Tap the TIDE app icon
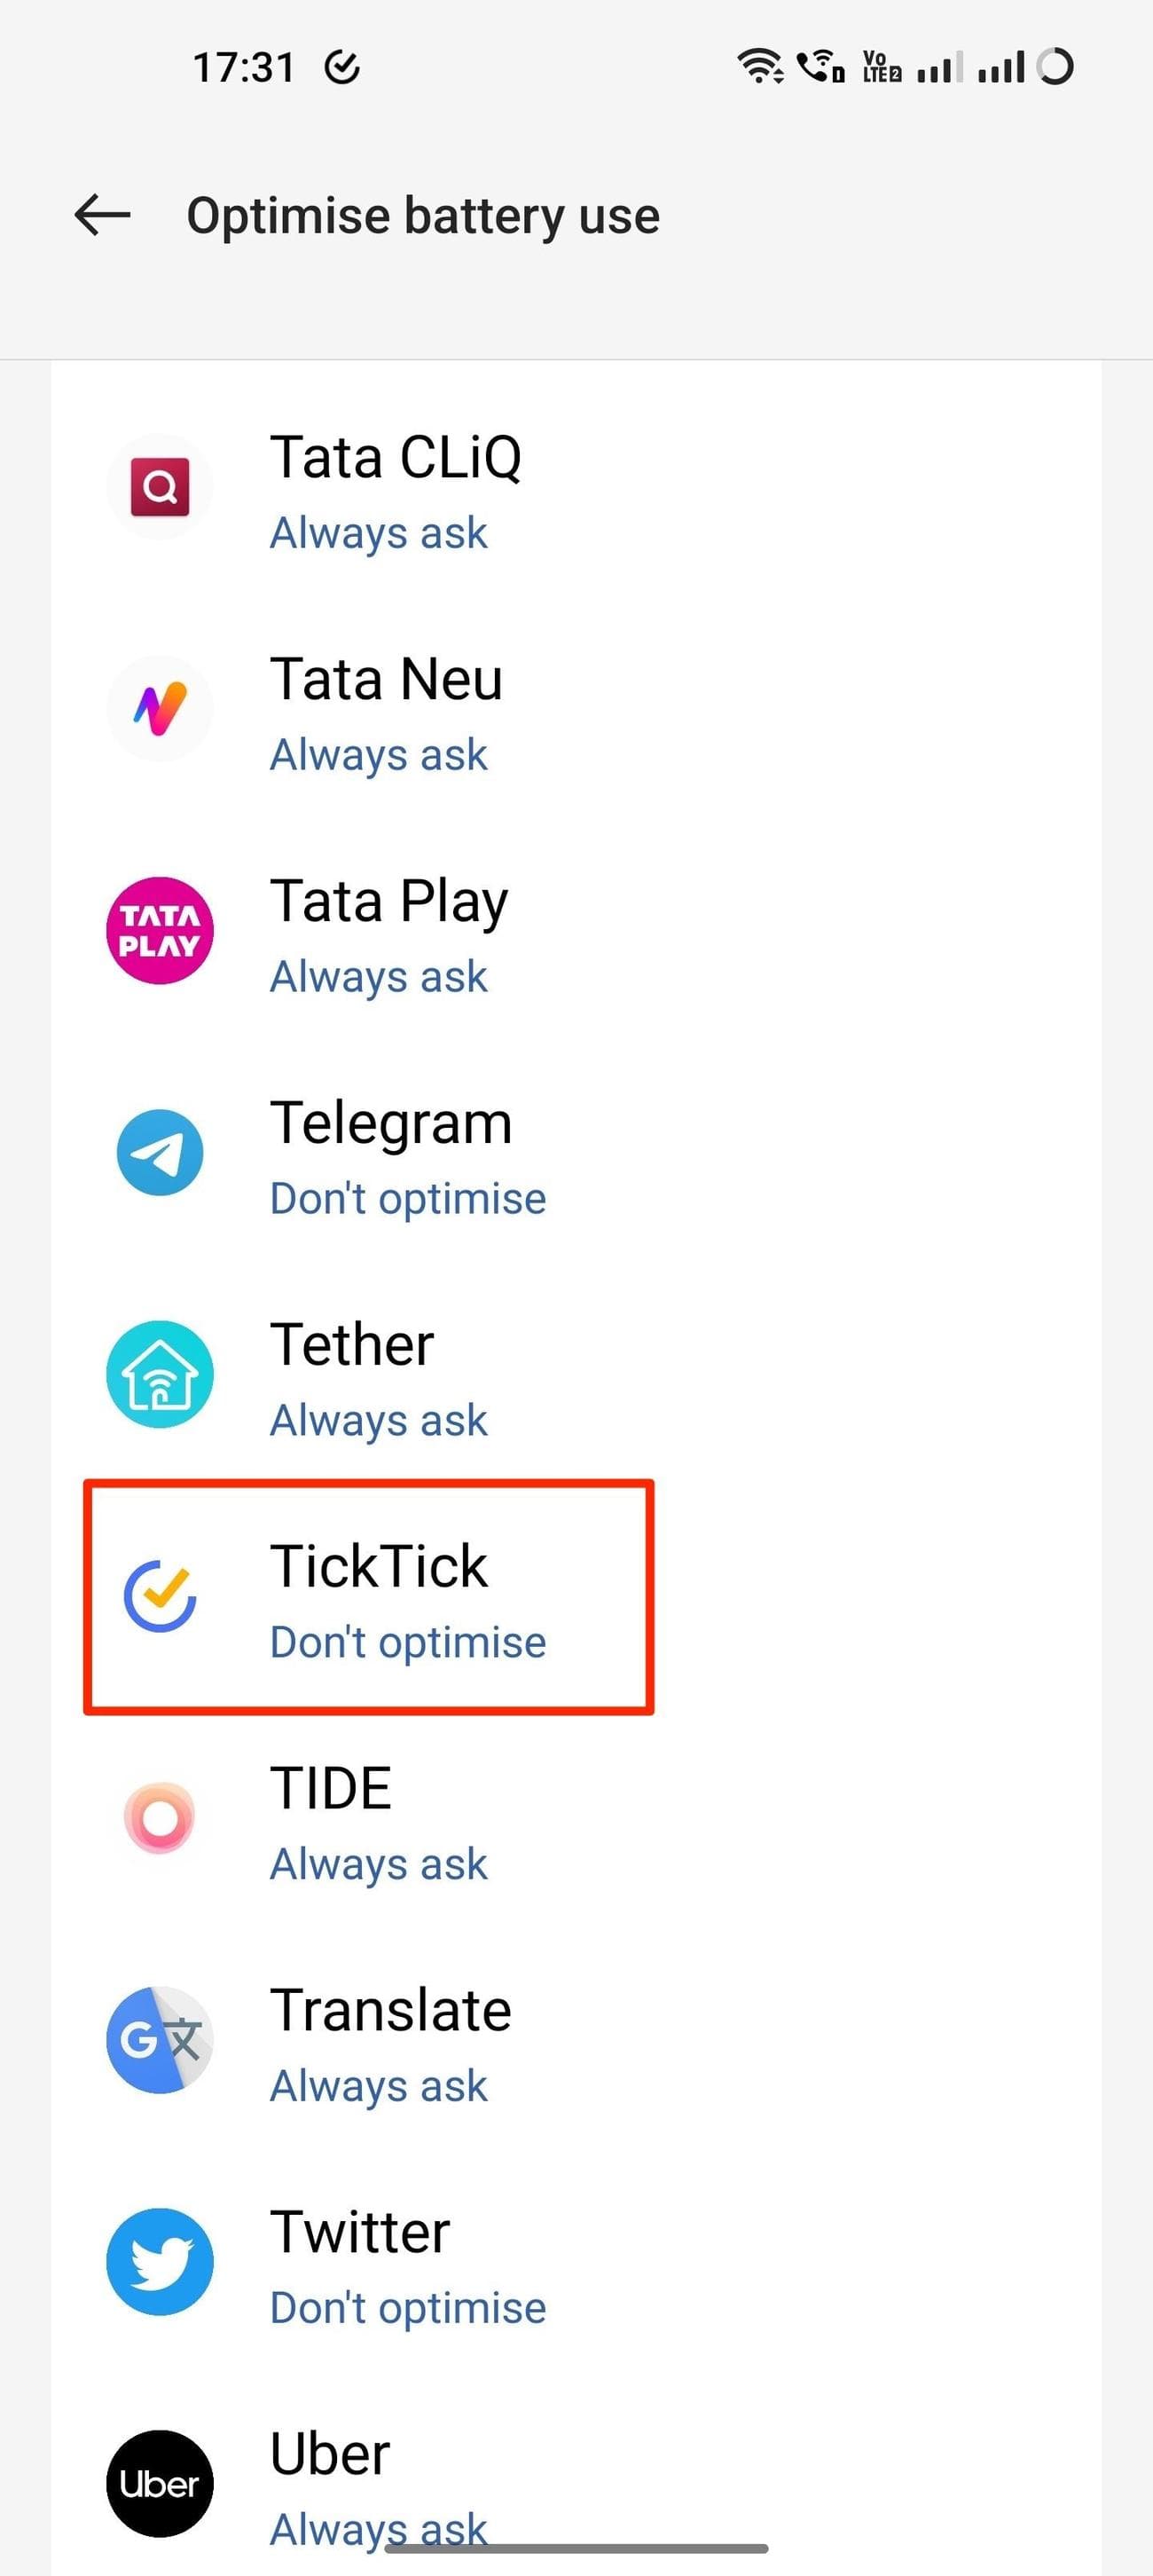1153x2576 pixels. (x=160, y=1818)
